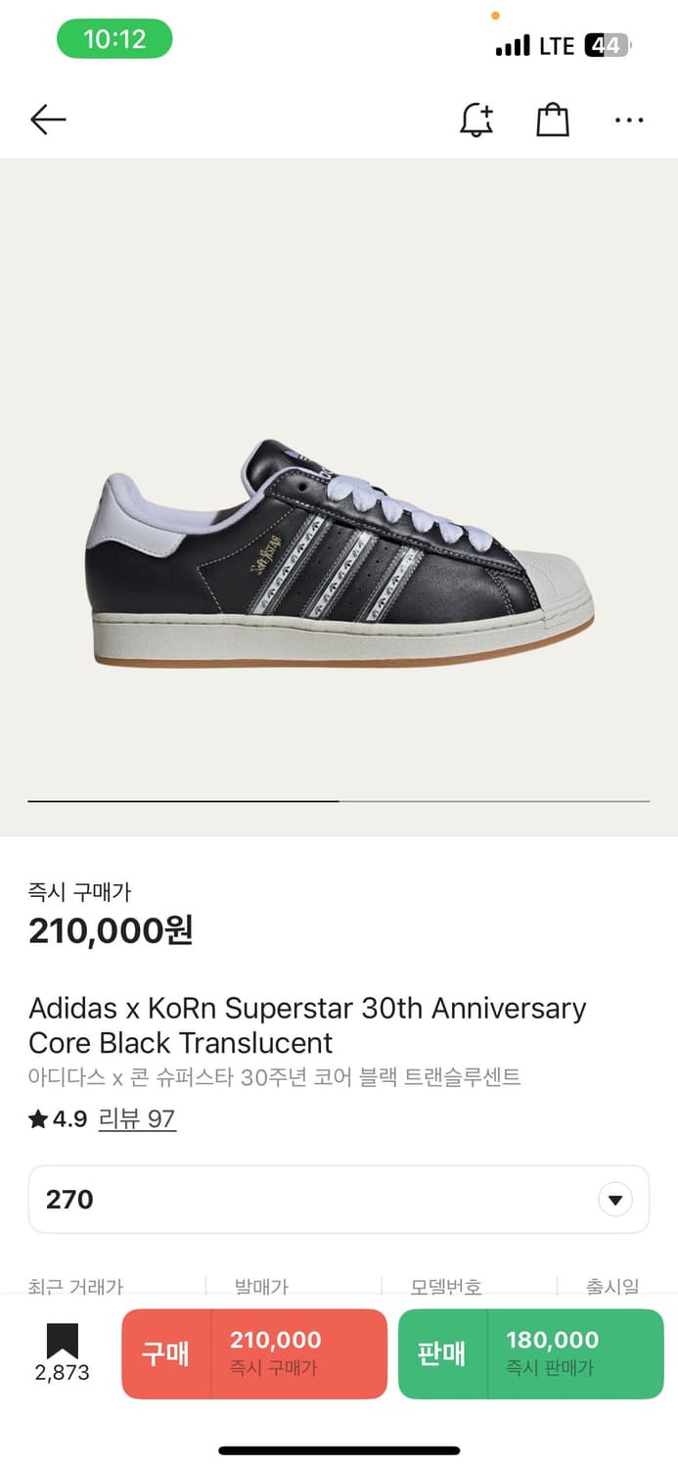This screenshot has height=1469, width=678.
Task: Tap the Adidas x KoRn Superstar title
Action: [307, 1024]
